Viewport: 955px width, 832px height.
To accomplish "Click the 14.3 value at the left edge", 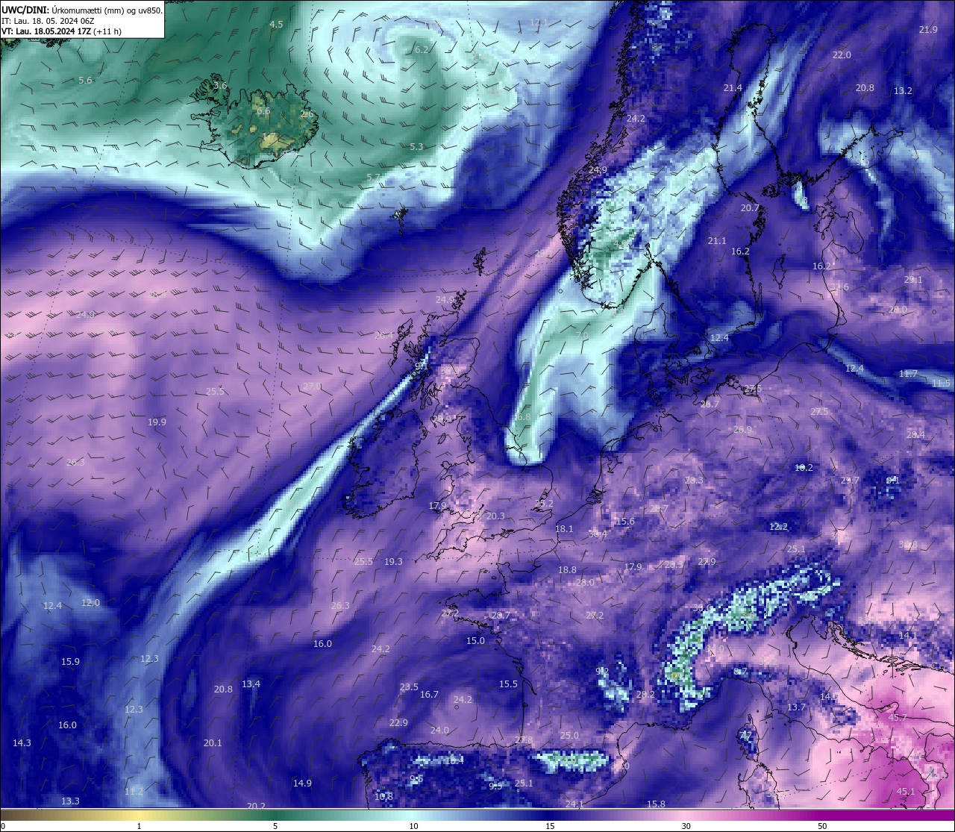I will 22,743.
